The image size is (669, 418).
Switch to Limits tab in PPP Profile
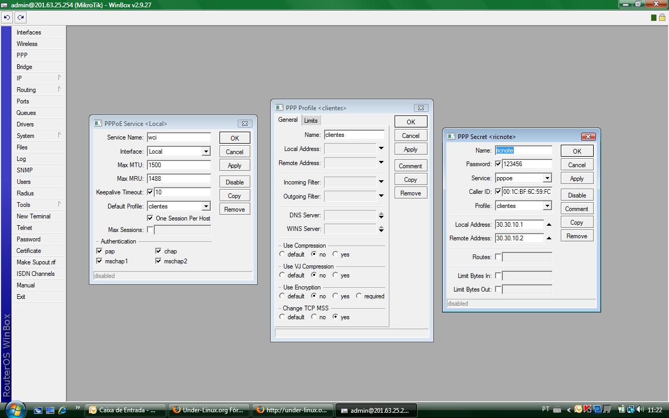point(310,121)
